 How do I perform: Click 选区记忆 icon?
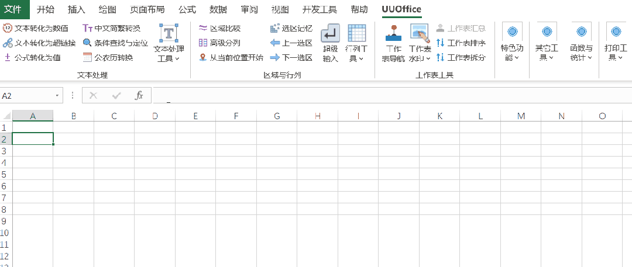pos(274,28)
